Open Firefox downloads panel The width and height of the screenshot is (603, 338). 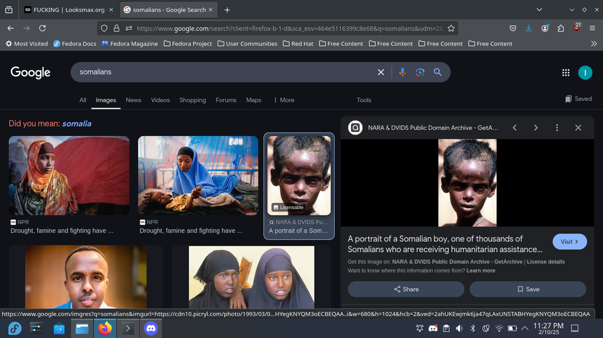click(528, 28)
